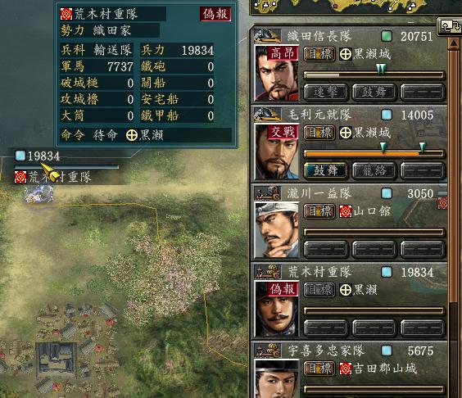The height and width of the screenshot is (398, 462).
Task: Click the red crest beside 山口館
Action: point(346,211)
